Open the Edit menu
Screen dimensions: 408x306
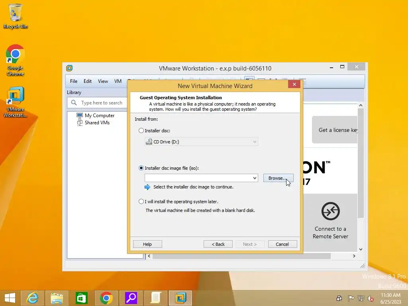pos(87,81)
